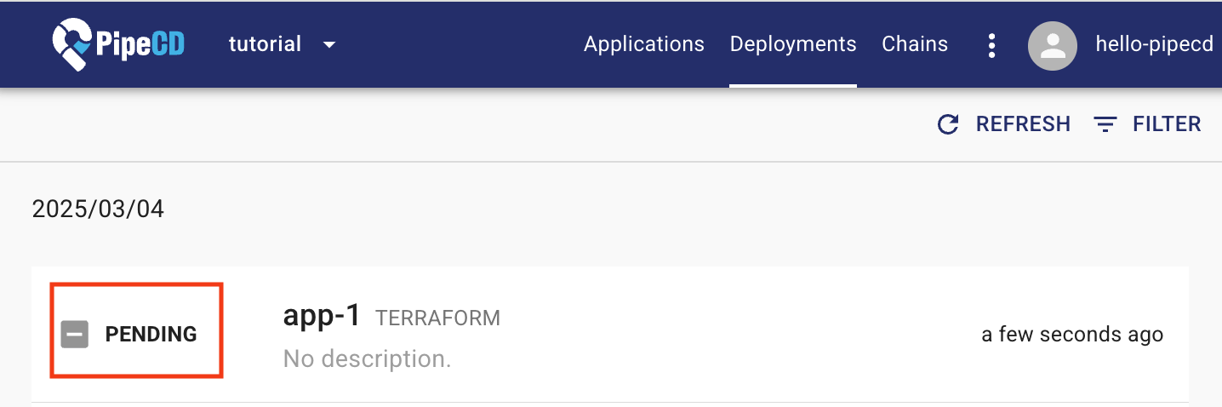Click the 'No description.' text
Screen dimensions: 1222x407
point(367,359)
